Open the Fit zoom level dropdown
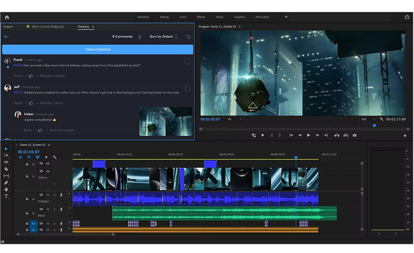Image resolution: width=414 pixels, height=253 pixels. (x=235, y=119)
